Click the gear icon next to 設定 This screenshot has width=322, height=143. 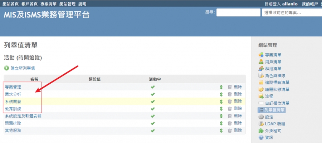261,117
